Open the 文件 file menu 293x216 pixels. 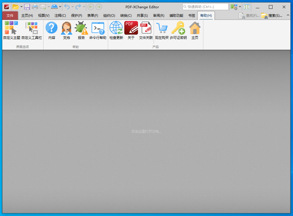pyautogui.click(x=10, y=16)
